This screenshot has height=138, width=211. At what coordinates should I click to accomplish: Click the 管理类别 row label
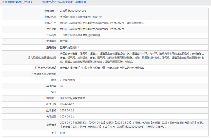[x=51, y=41]
